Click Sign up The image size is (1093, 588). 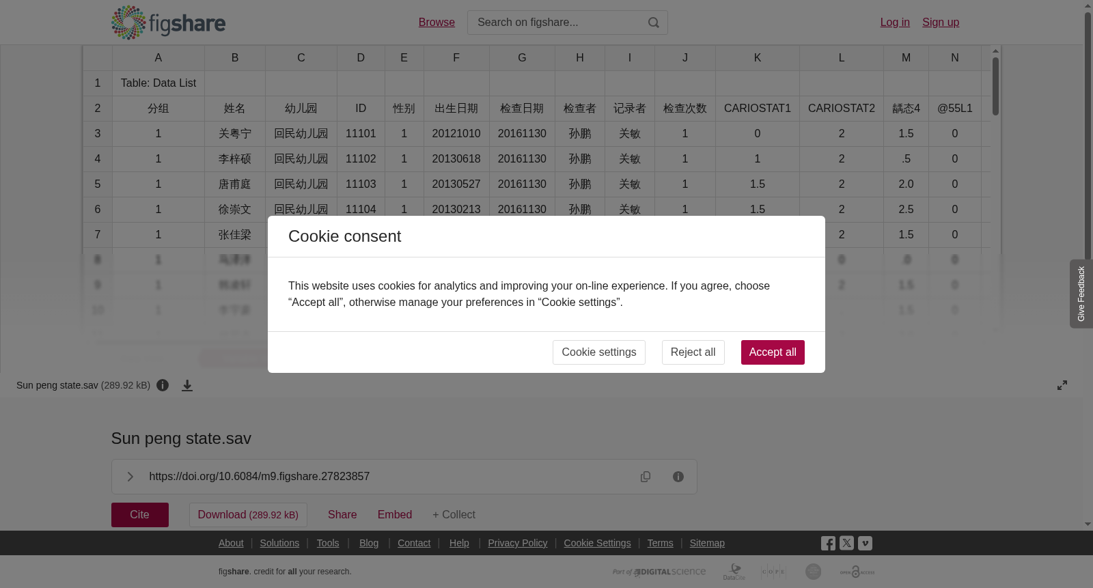941,23
